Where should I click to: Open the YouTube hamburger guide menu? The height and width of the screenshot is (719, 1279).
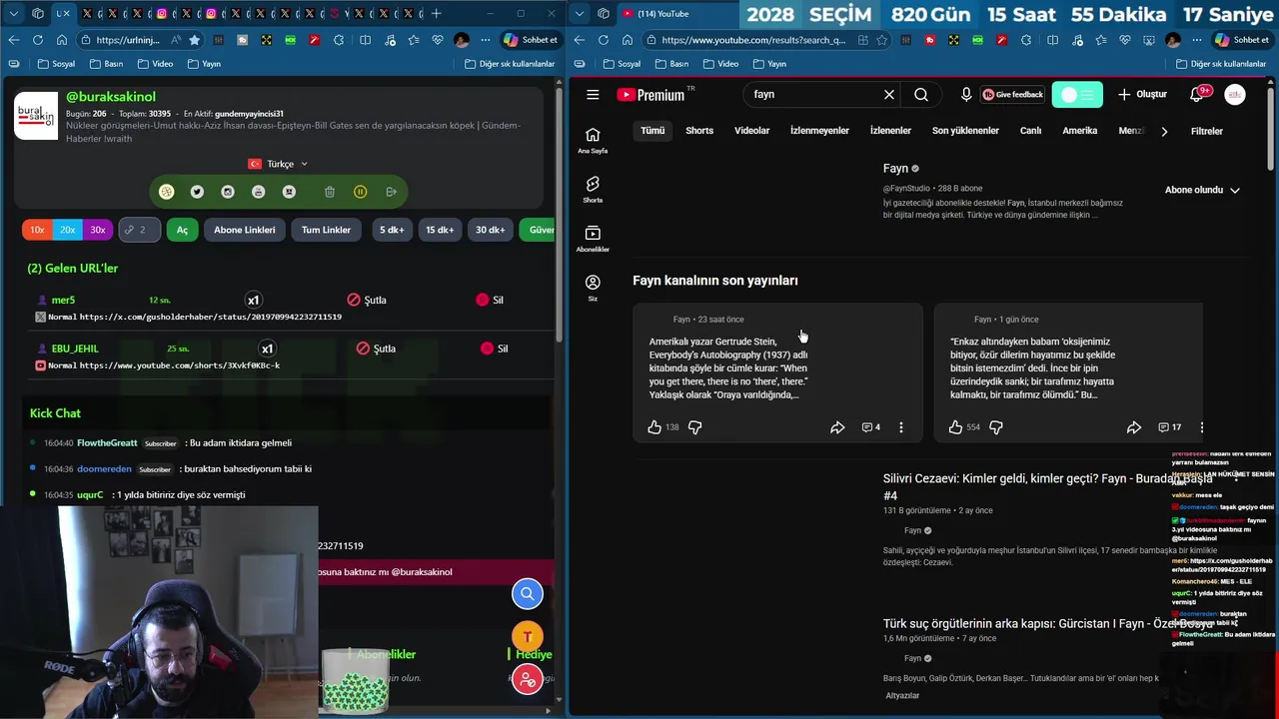[593, 95]
